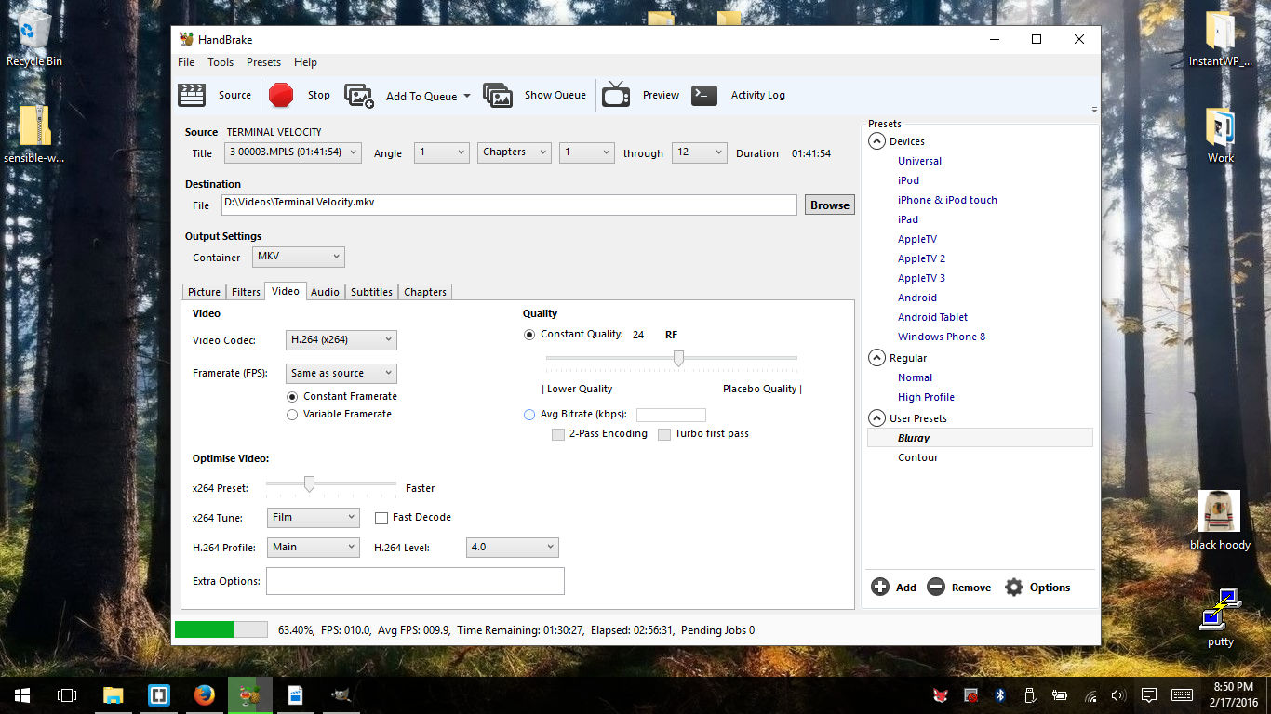The width and height of the screenshot is (1271, 714).
Task: Open the File menu
Action: click(186, 62)
